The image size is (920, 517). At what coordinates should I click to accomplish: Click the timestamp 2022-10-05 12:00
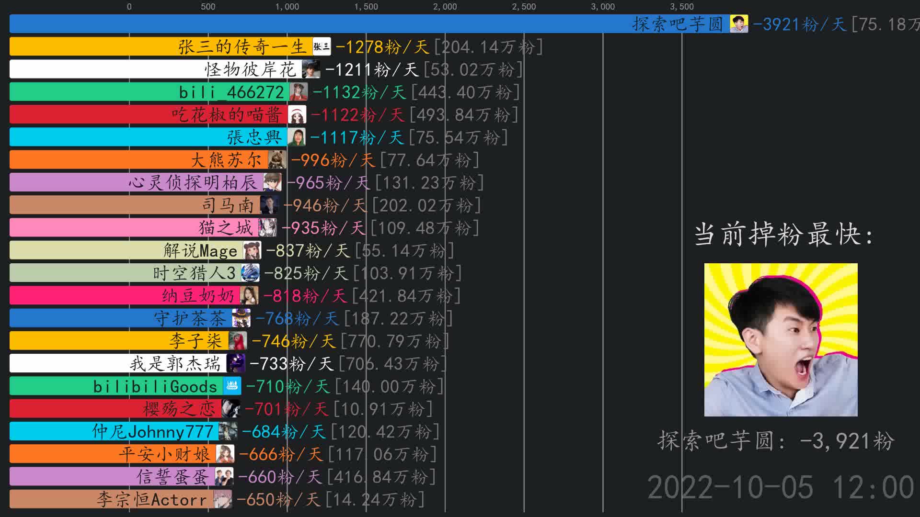pyautogui.click(x=781, y=487)
